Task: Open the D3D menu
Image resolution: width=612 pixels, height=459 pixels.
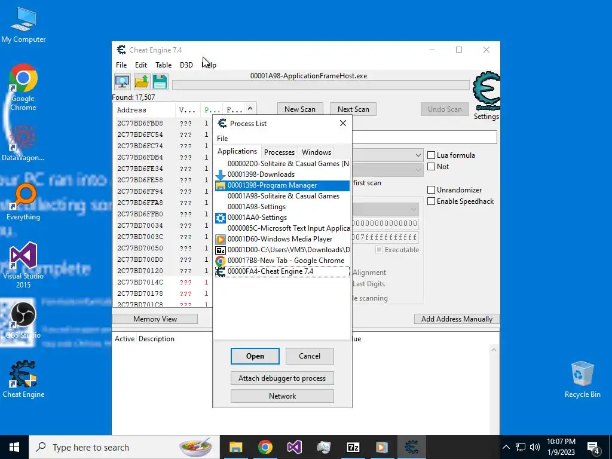Action: (x=186, y=65)
